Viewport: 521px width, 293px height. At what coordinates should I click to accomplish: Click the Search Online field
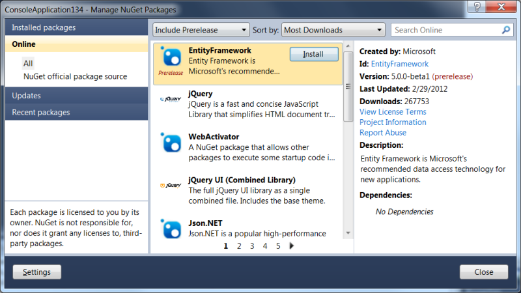446,30
